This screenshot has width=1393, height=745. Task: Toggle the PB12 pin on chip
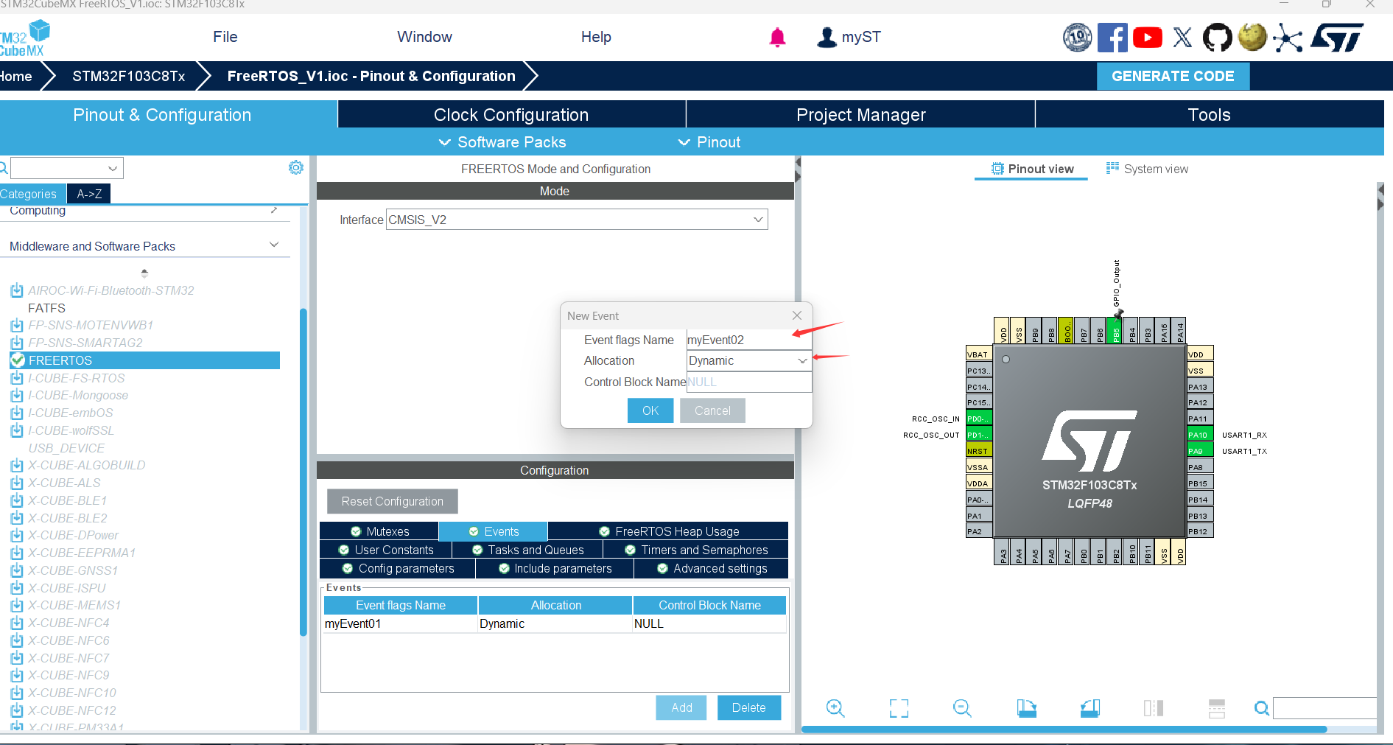click(x=1200, y=531)
